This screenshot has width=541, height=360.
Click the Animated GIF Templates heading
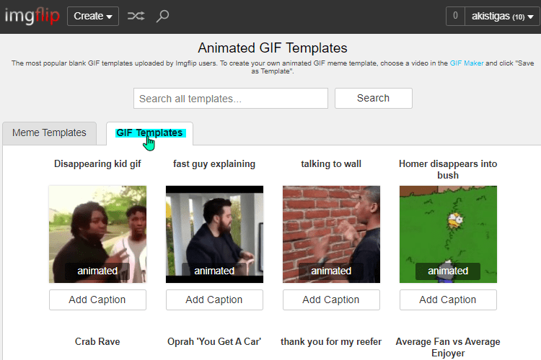point(273,48)
